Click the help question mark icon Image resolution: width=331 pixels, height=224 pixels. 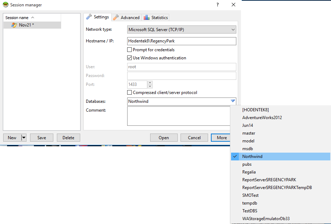click(217, 5)
